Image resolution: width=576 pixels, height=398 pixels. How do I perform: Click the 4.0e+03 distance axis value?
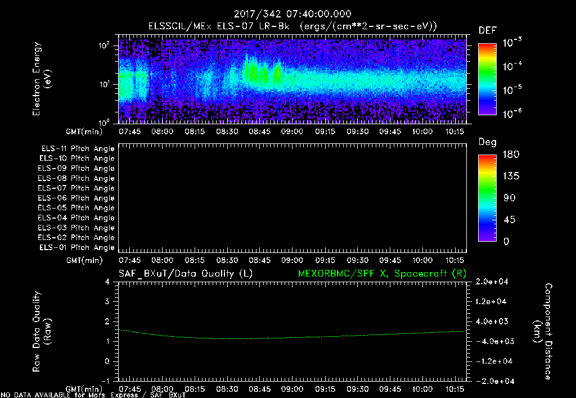[x=492, y=322]
